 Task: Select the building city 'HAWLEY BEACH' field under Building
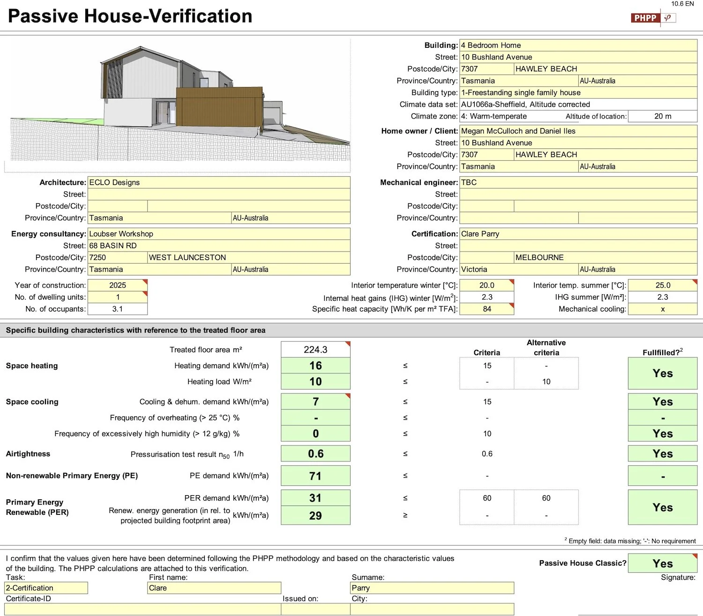[x=606, y=69]
